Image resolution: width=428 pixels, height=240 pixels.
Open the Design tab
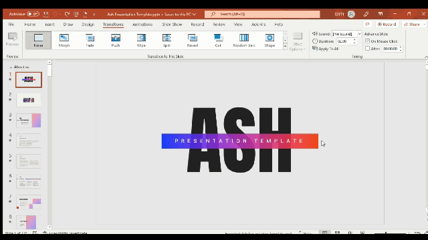coord(88,24)
